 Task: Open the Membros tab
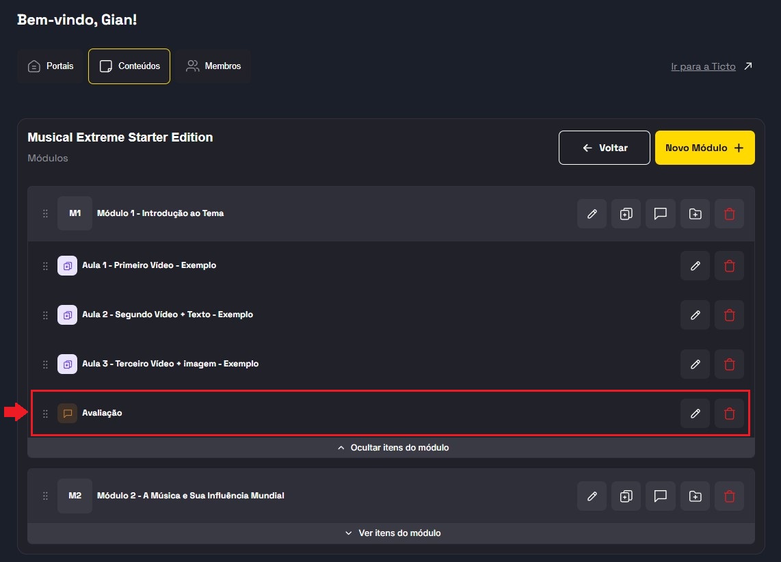(213, 66)
